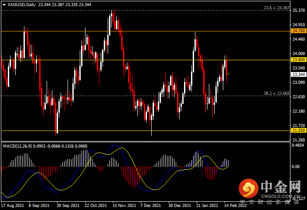
Task: Click the 23.540 price axis value
Action: [299, 68]
